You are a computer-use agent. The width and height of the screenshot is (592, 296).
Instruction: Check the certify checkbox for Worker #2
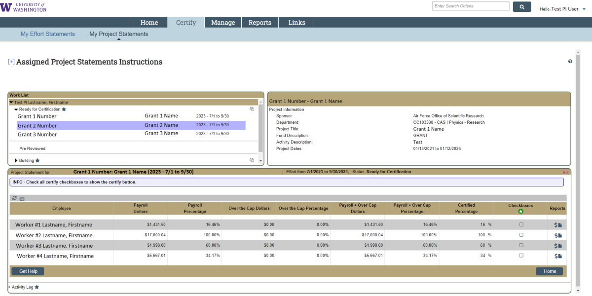pyautogui.click(x=521, y=235)
